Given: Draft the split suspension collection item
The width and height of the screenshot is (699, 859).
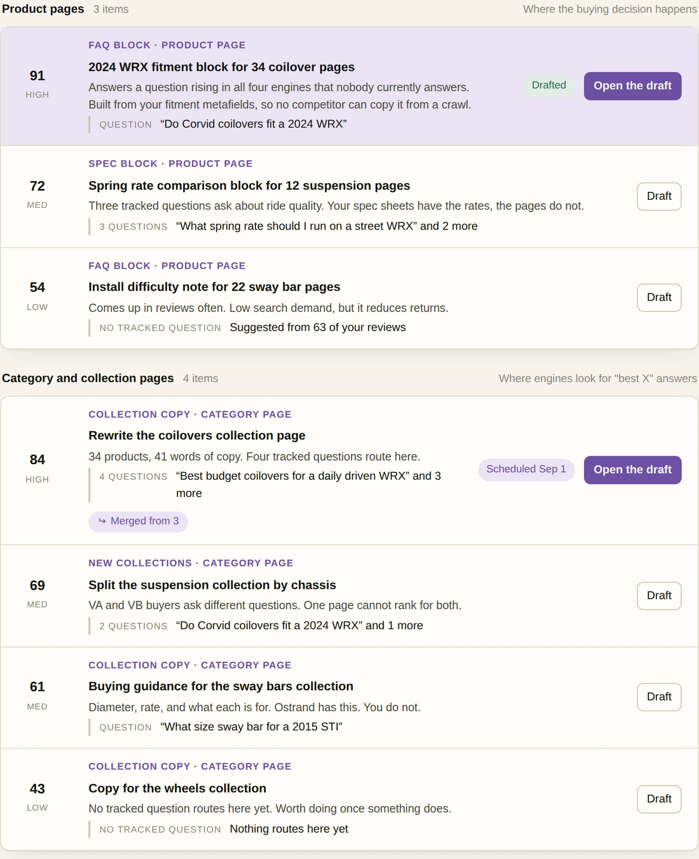Looking at the screenshot, I should point(659,595).
